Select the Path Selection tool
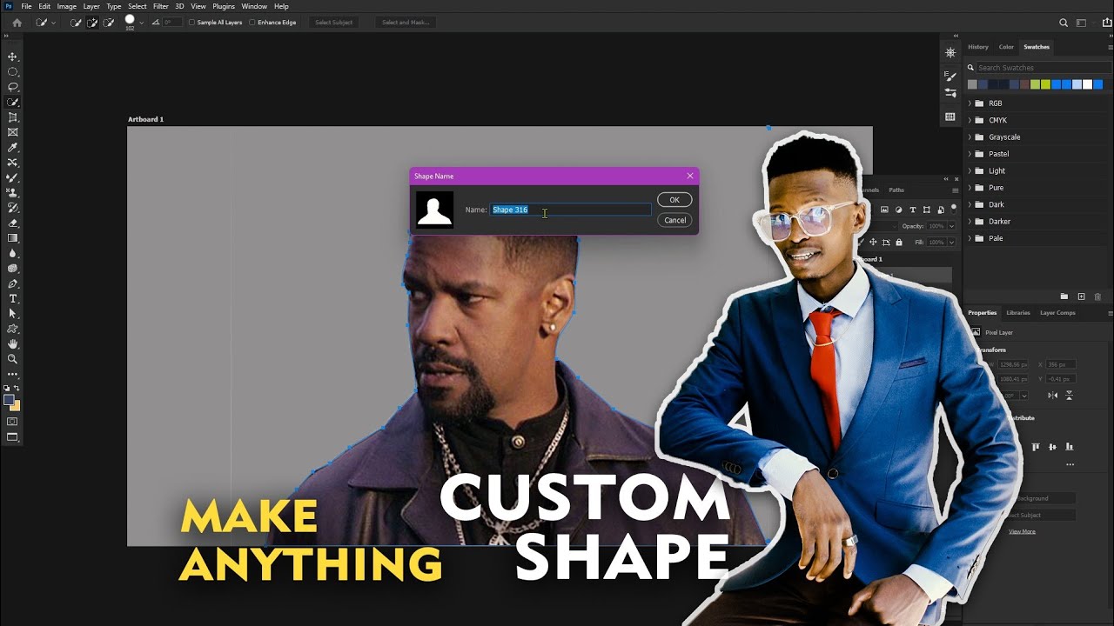Image resolution: width=1114 pixels, height=626 pixels. pos(12,314)
